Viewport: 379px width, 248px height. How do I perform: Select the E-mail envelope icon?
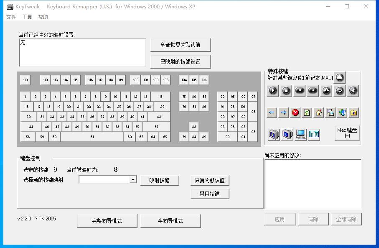tap(331, 112)
